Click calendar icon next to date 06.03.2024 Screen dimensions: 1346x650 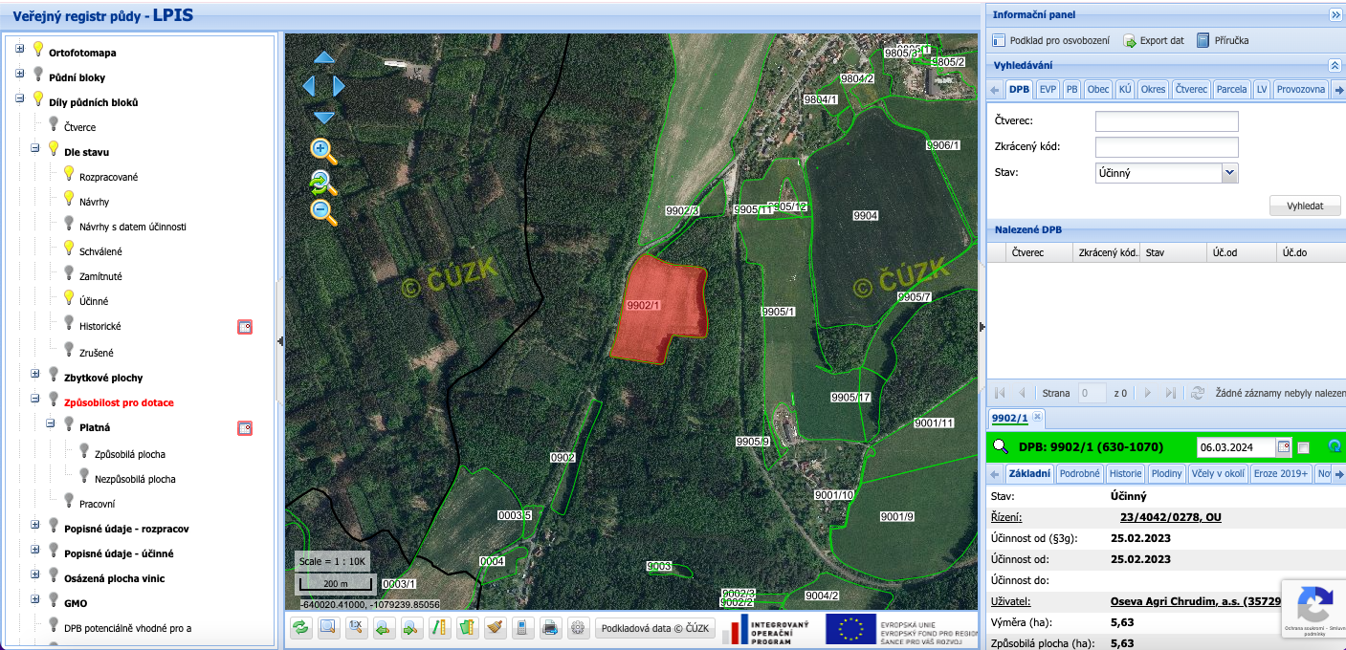pos(1284,447)
